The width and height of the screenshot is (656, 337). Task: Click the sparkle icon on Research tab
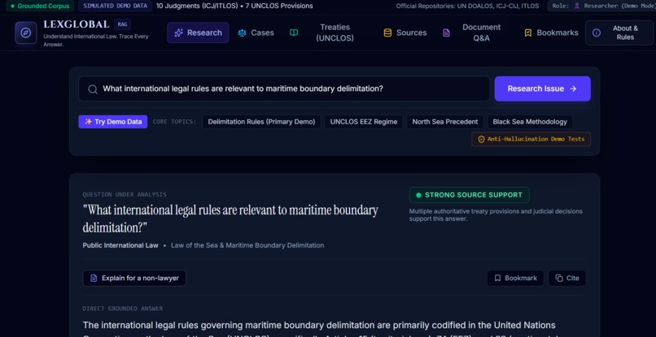tap(178, 32)
